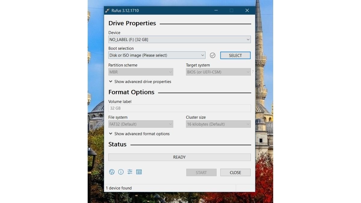The width and height of the screenshot is (361, 203).
Task: Open the Boot selection dropdown
Action: coord(157,55)
